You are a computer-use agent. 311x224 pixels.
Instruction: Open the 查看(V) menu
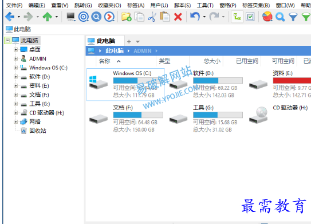pos(60,5)
